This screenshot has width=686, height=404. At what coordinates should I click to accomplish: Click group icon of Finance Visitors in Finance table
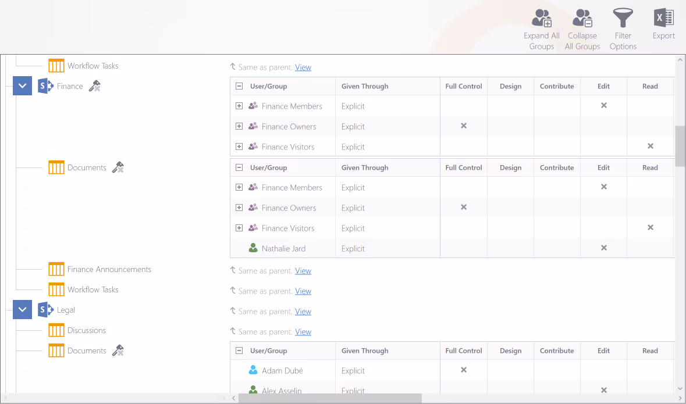click(253, 146)
